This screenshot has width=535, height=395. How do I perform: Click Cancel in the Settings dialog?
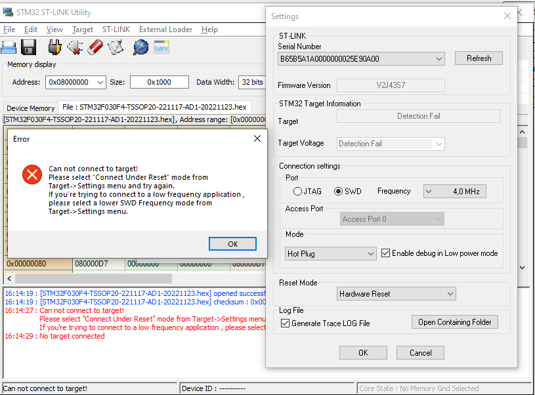point(420,353)
